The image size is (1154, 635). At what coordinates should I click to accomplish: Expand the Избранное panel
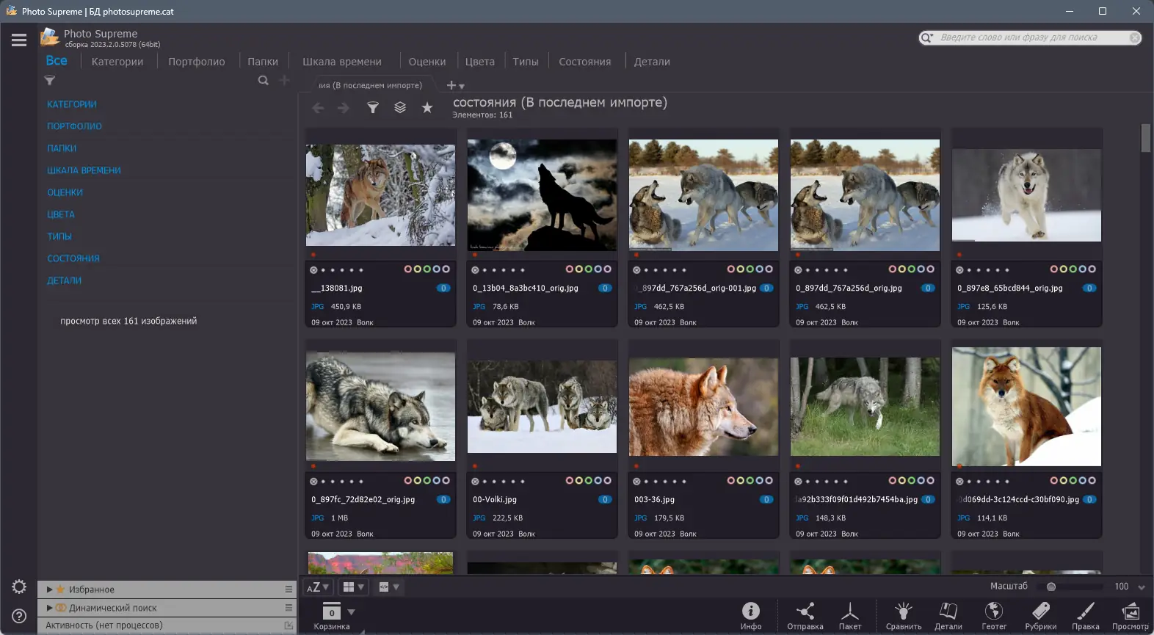coord(49,589)
